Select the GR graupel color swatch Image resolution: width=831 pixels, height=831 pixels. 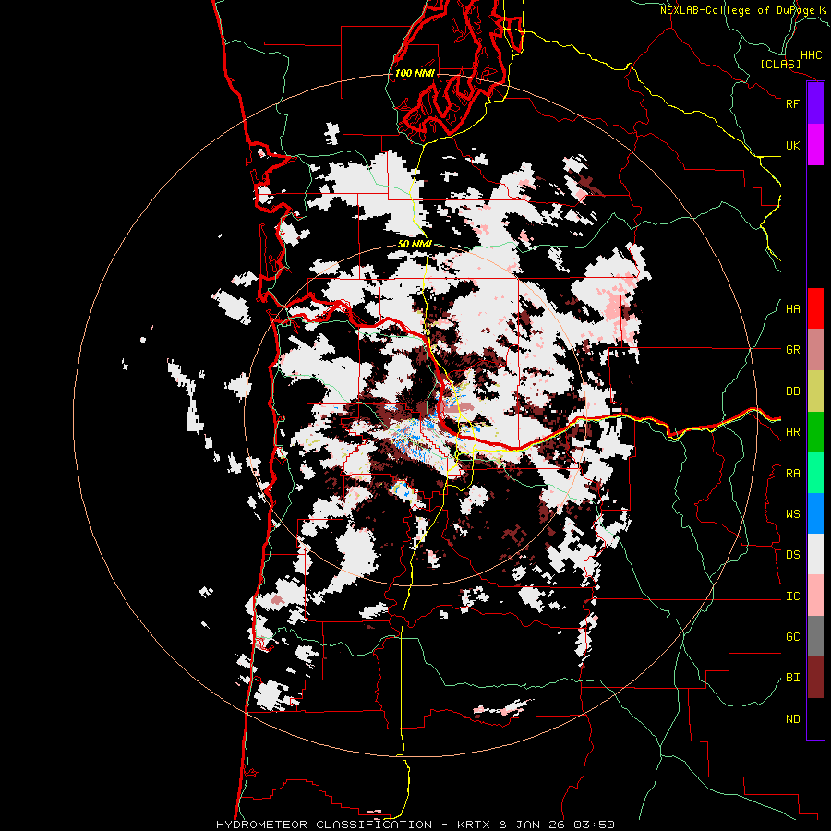[x=815, y=350]
